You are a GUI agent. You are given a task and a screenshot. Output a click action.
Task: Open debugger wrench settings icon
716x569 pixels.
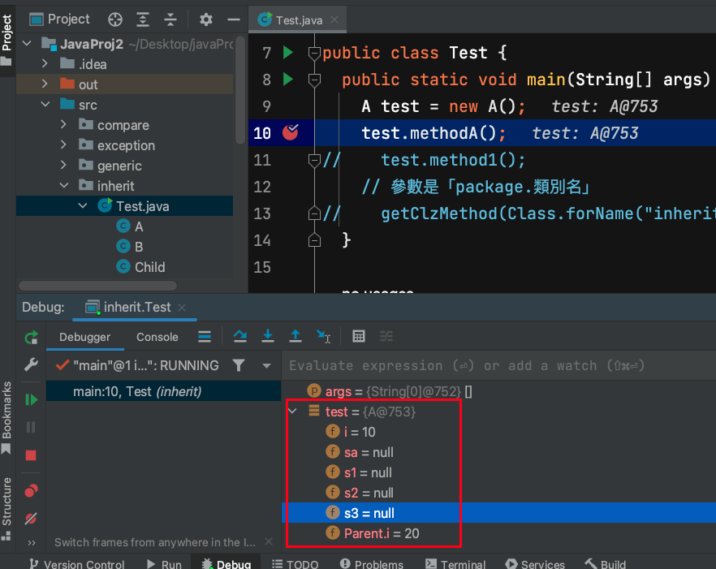click(31, 365)
